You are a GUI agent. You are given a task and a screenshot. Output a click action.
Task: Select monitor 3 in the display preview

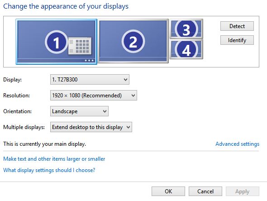(186, 29)
